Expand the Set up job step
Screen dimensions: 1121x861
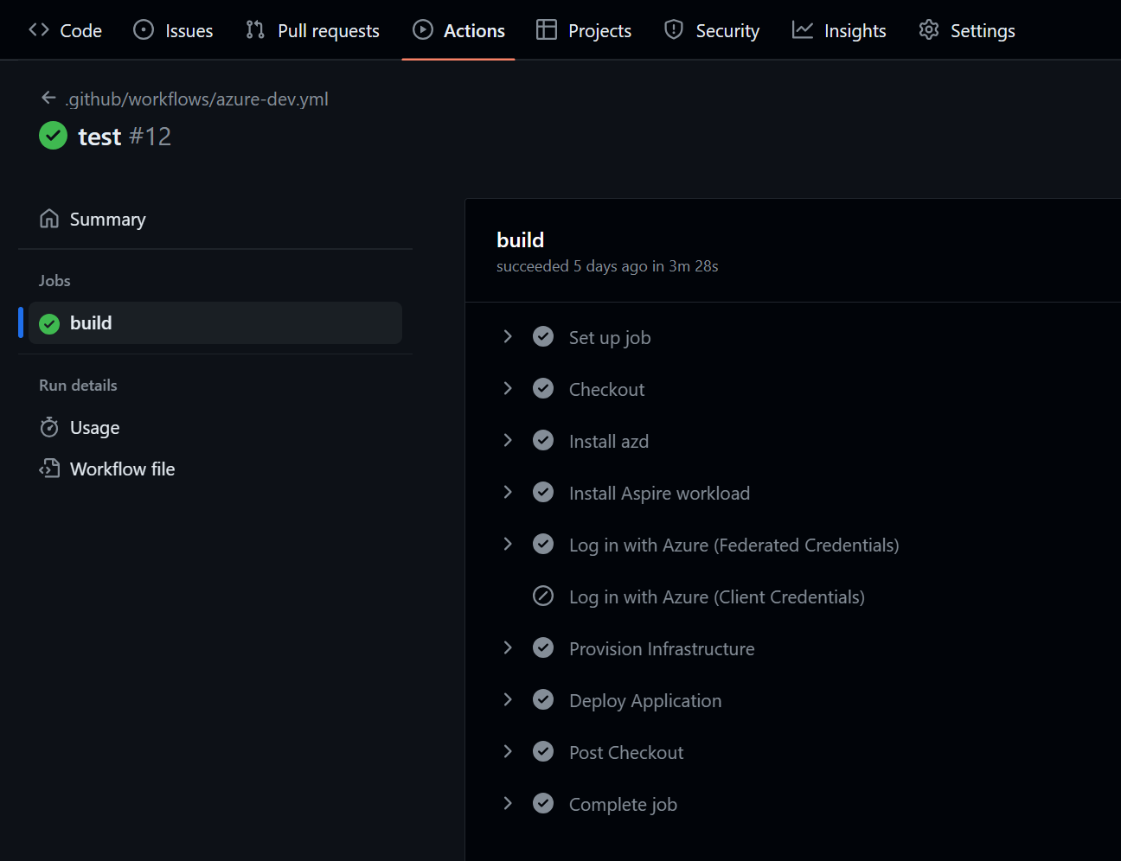(x=508, y=336)
